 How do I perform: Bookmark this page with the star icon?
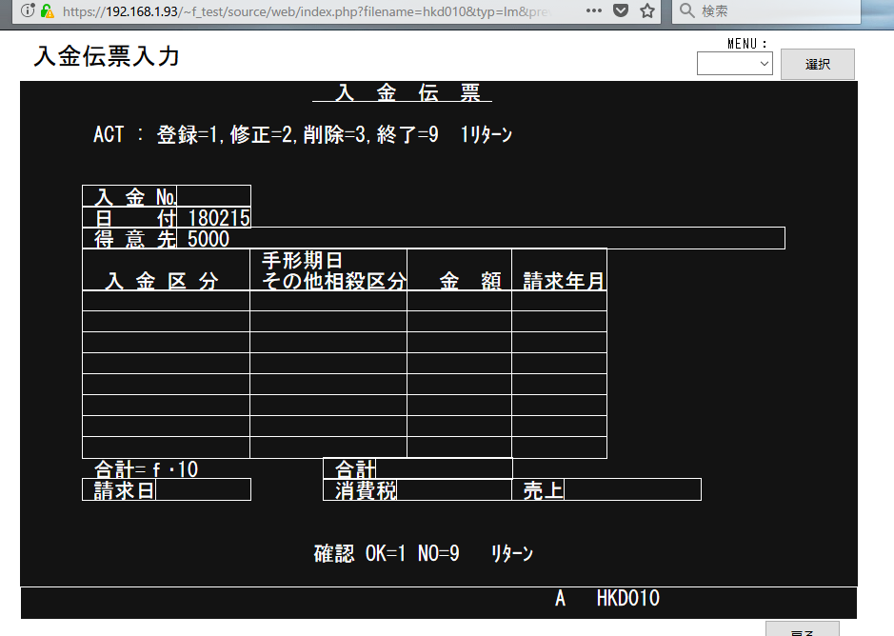pyautogui.click(x=647, y=11)
